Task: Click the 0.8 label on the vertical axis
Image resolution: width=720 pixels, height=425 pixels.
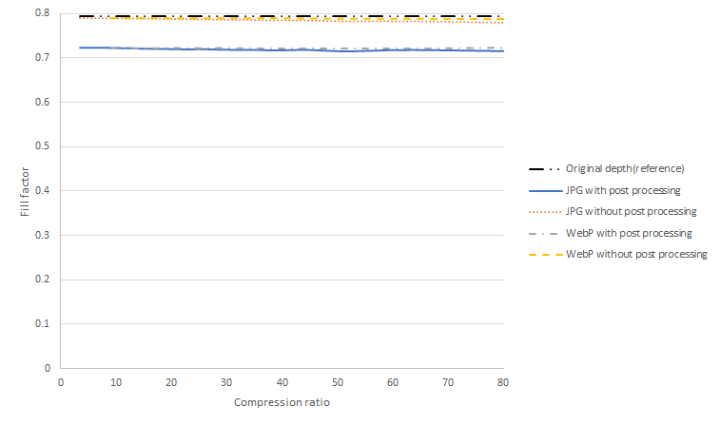Action: pyautogui.click(x=44, y=13)
